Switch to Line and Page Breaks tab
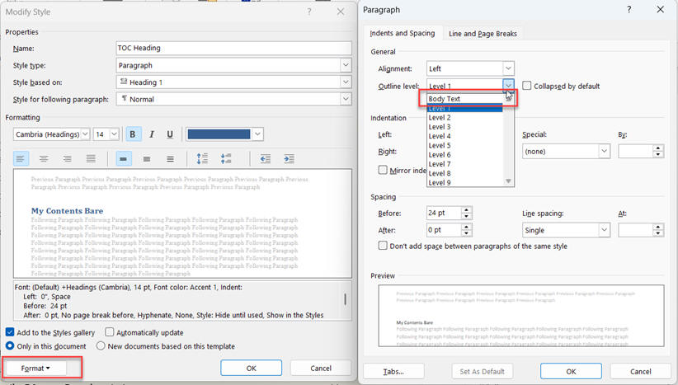This screenshot has width=678, height=385. [482, 34]
